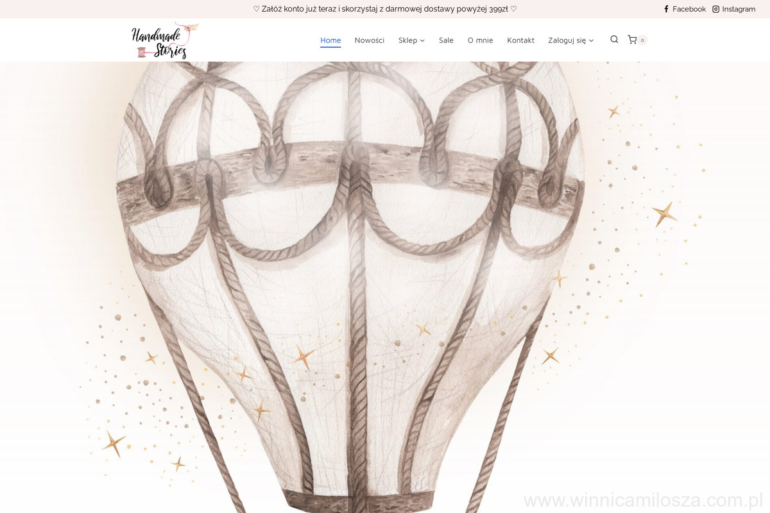The height and width of the screenshot is (513, 770).
Task: Expand the Sklep chevron arrow
Action: (x=422, y=40)
